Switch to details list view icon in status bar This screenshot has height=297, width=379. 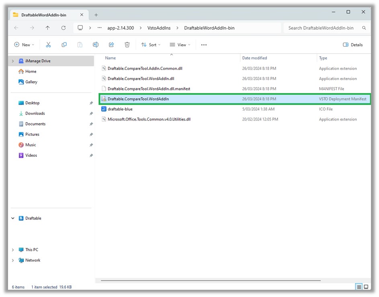tap(359, 287)
